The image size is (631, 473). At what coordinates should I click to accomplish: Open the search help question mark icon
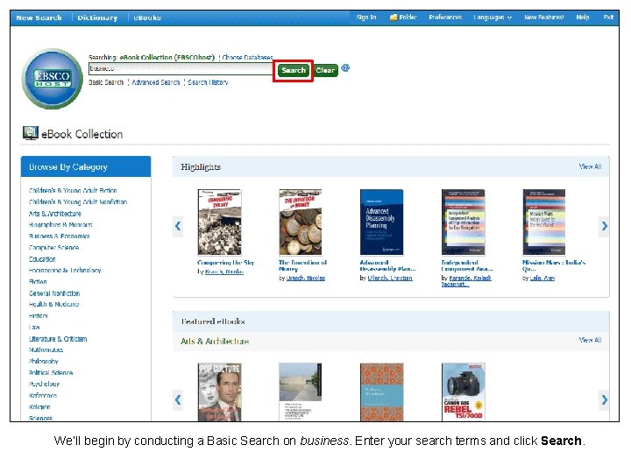click(x=345, y=68)
